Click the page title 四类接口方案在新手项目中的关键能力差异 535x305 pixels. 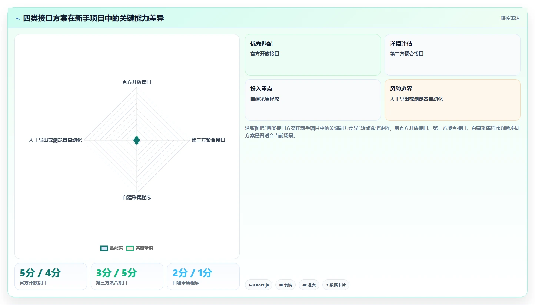pos(93,18)
